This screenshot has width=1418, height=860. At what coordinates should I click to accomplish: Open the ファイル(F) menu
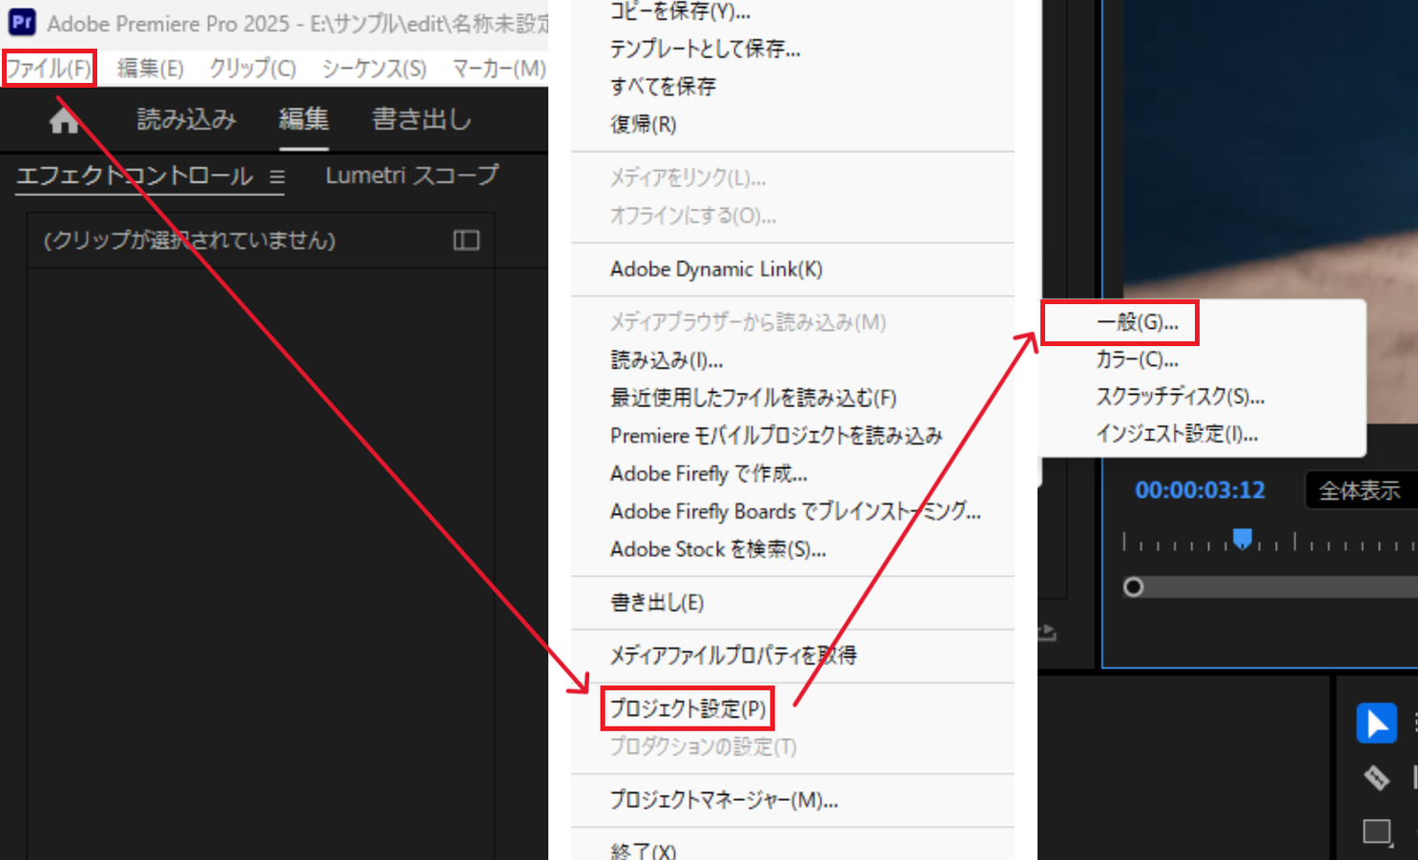(x=49, y=69)
